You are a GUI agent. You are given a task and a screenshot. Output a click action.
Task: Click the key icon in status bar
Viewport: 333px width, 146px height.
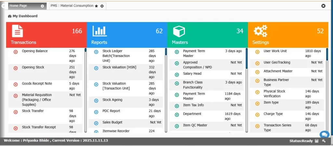point(324,141)
